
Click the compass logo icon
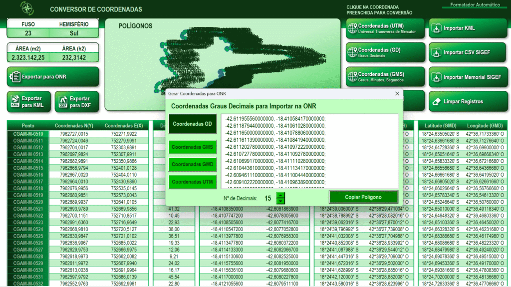tap(27, 8)
